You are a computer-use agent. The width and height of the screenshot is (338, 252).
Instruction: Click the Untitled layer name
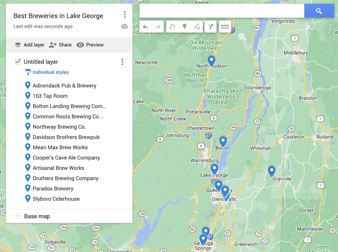pyautogui.click(x=41, y=62)
